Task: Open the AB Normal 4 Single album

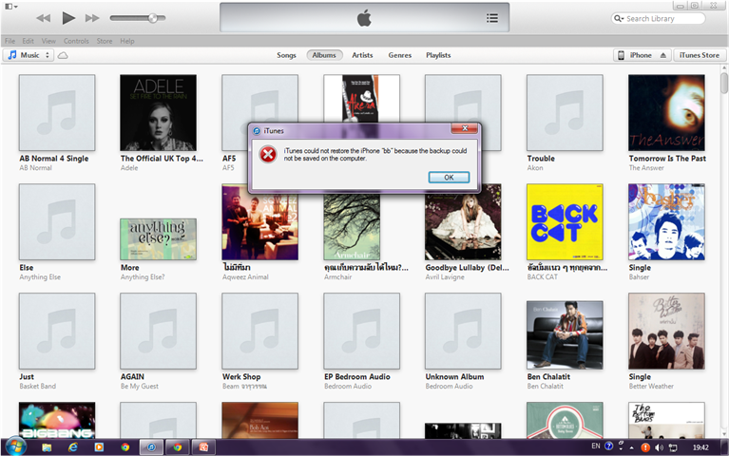Action: 57,113
